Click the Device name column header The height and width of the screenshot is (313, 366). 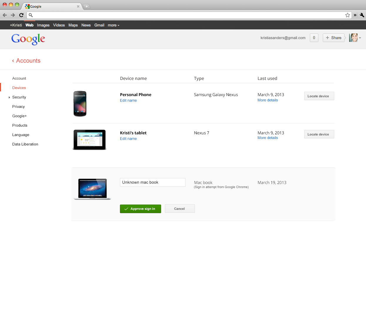[x=133, y=78]
